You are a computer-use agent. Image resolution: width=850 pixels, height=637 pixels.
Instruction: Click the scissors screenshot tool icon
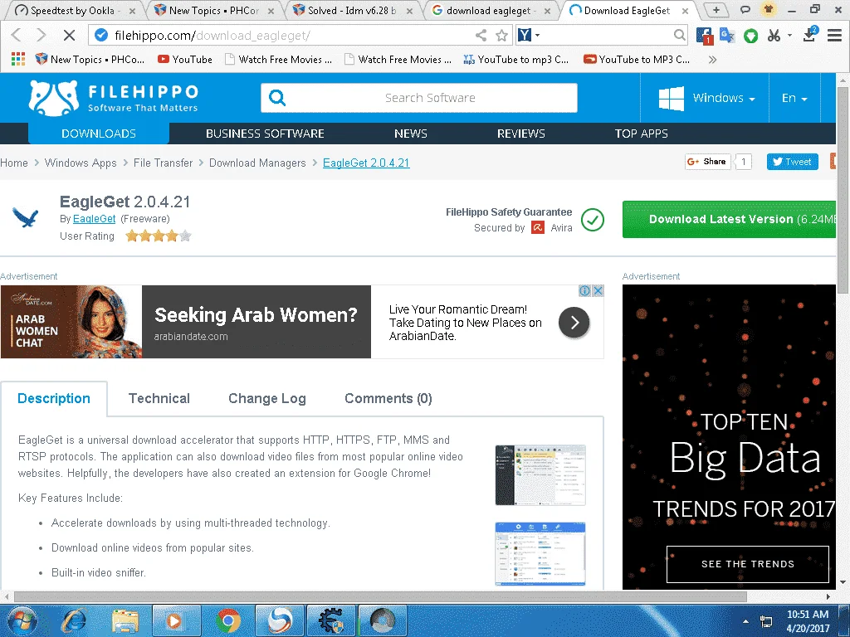pos(774,36)
